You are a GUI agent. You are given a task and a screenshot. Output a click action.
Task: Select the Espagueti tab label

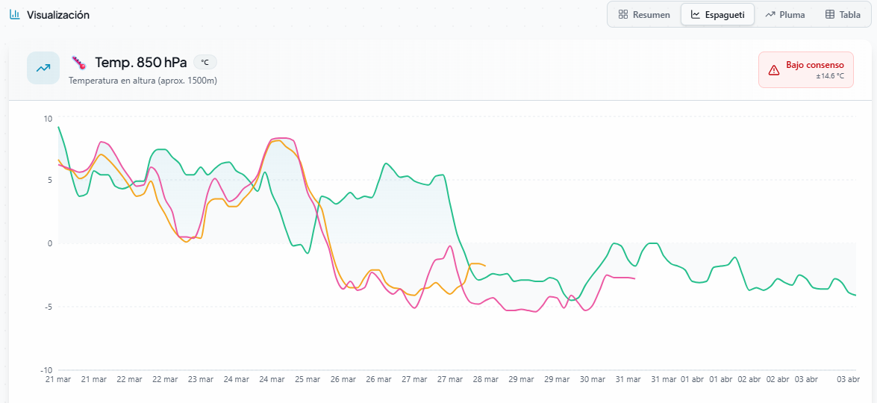(725, 15)
